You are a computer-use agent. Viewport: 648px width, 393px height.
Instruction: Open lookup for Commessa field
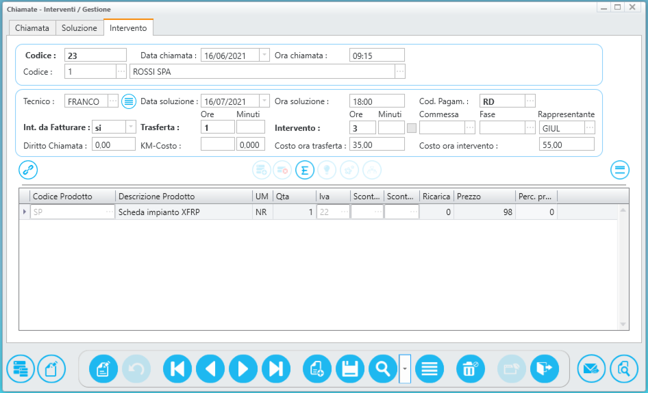tap(470, 128)
